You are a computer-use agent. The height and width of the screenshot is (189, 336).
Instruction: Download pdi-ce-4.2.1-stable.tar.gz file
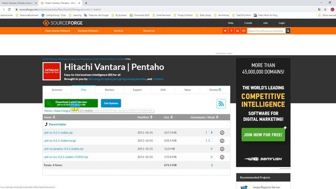60,141
